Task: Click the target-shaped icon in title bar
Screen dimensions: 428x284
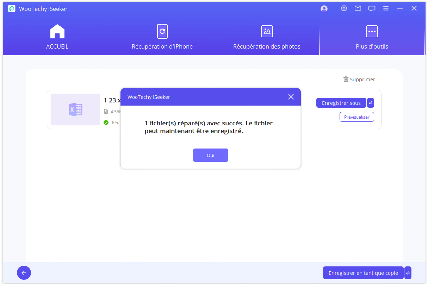Action: coord(344,8)
